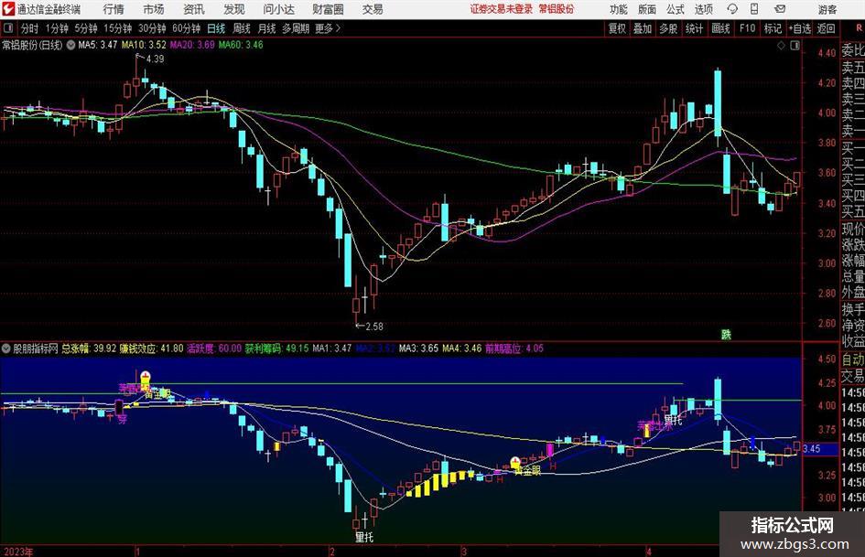Toggle the left sidebar panel icon
865x557 pixels.
point(8,28)
